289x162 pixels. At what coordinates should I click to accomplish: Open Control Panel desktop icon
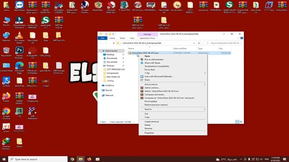(6, 67)
